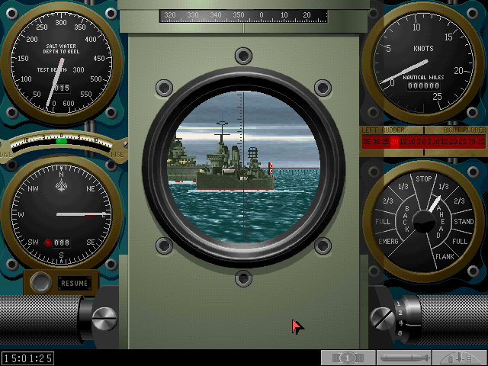Viewport: 488px width, 366px height.
Task: Open the time compression watch icon
Action: pyautogui.click(x=348, y=358)
